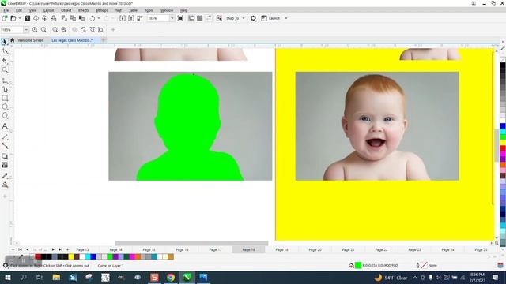The height and width of the screenshot is (284, 506).
Task: Select the Transparency tool
Action: 5,165
